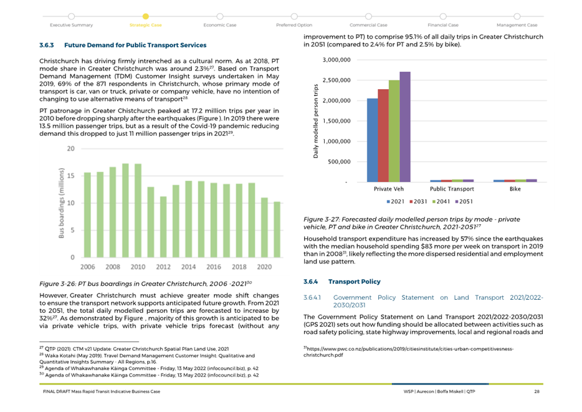
Task: Go to the Commercial Case step
Action: 368,25
